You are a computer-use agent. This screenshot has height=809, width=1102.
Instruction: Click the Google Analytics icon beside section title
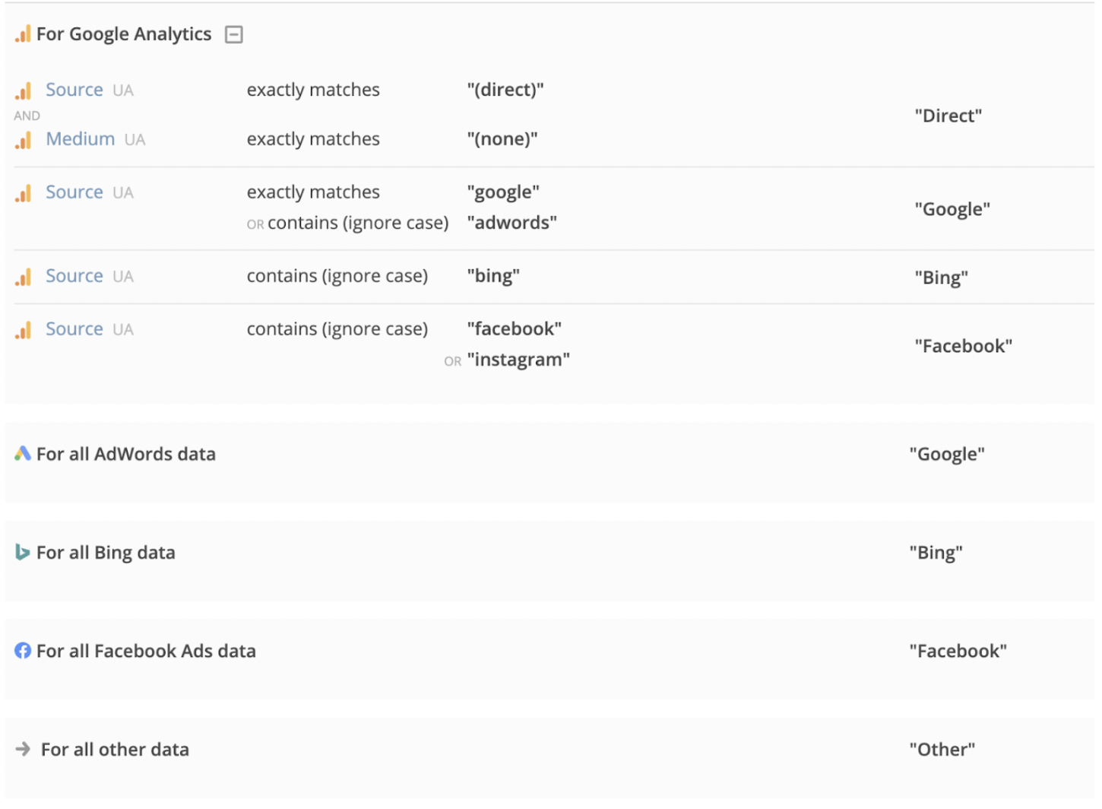(23, 33)
